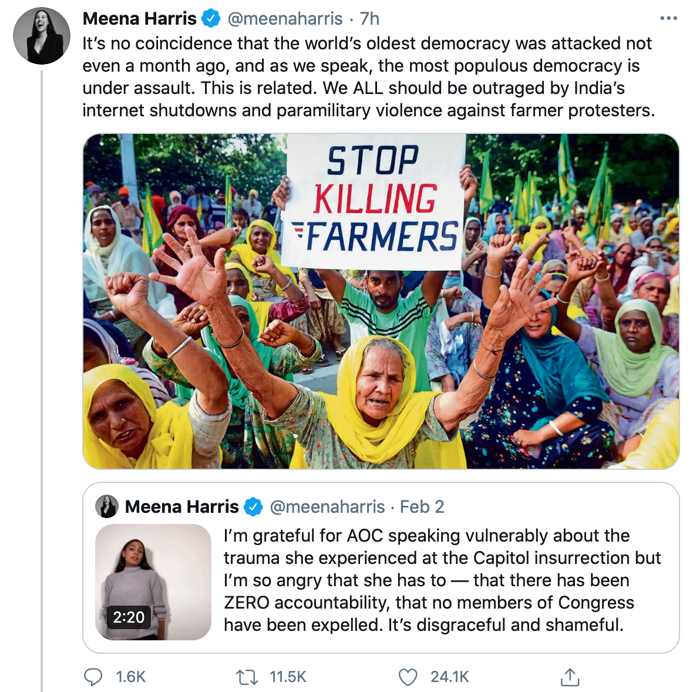This screenshot has width=693, height=692.
Task: Open the share tweet icon
Action: 569,677
